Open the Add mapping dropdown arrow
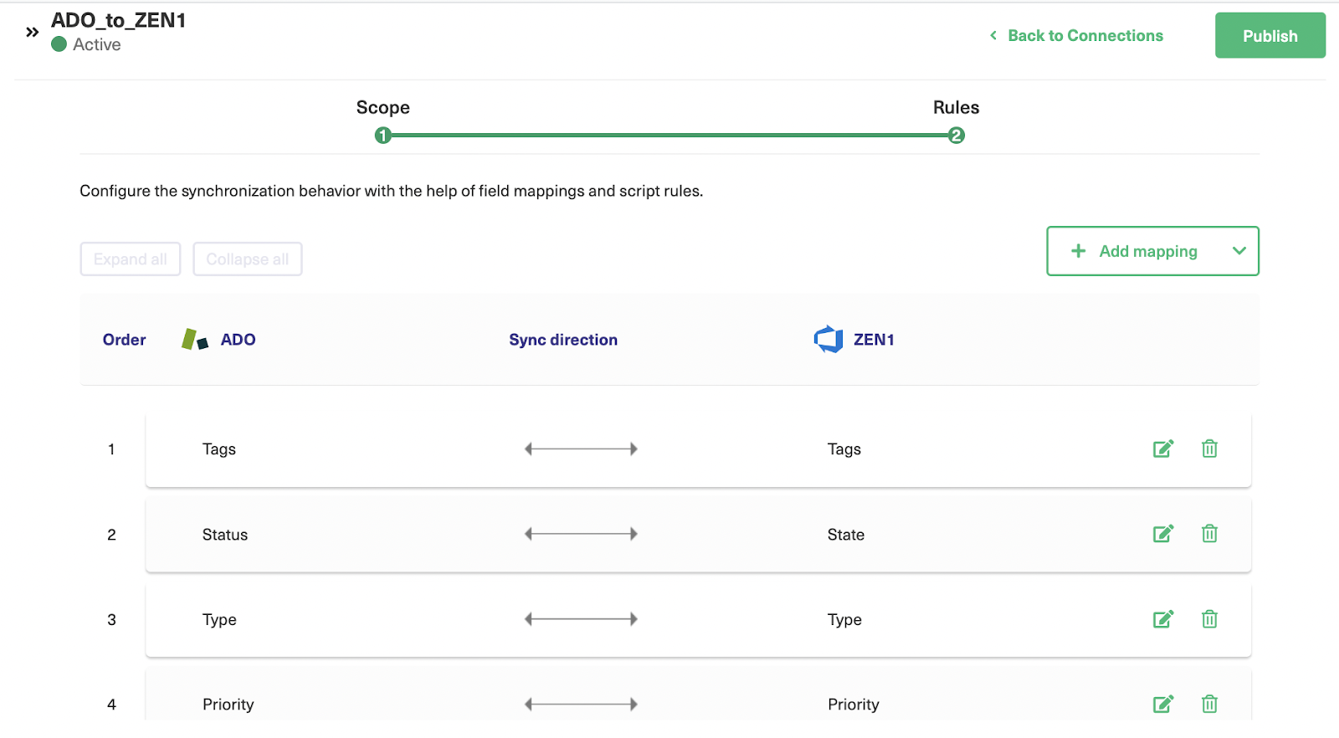 pos(1239,251)
